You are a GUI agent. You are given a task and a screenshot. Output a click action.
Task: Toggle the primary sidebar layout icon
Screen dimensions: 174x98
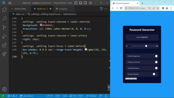[76, 3]
